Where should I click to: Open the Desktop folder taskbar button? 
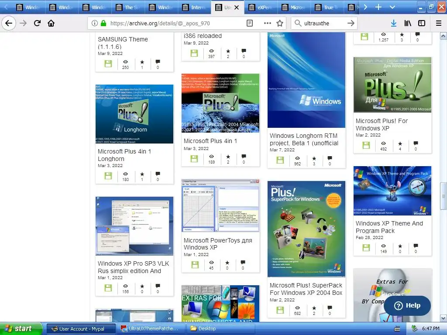221,329
